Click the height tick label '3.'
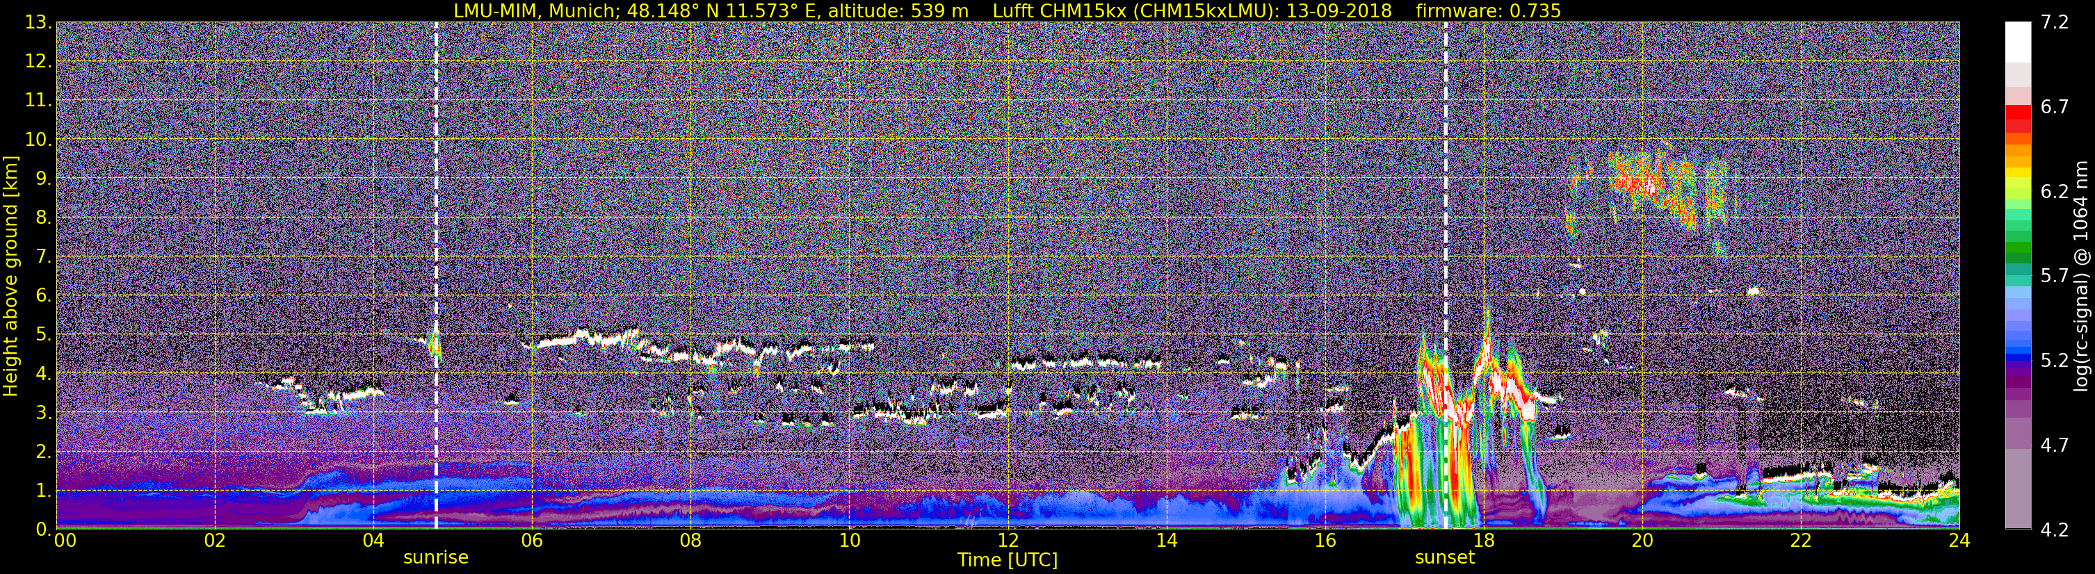Image resolution: width=2095 pixels, height=574 pixels. (x=43, y=412)
